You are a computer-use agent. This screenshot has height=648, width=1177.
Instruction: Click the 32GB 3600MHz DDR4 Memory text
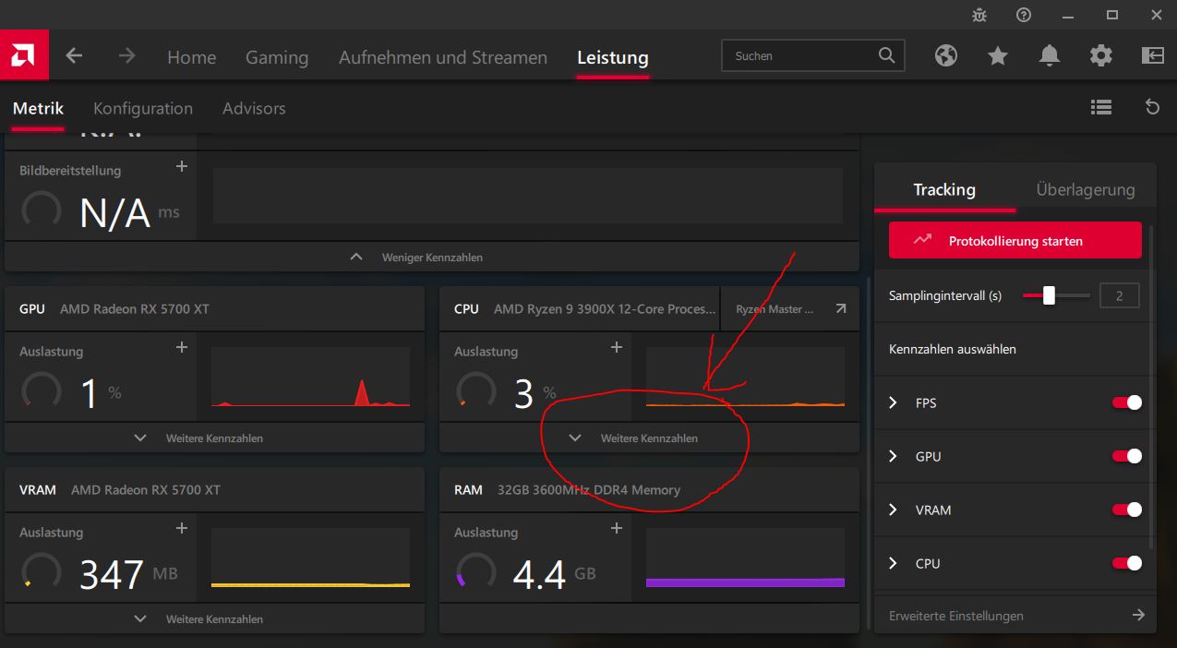589,490
